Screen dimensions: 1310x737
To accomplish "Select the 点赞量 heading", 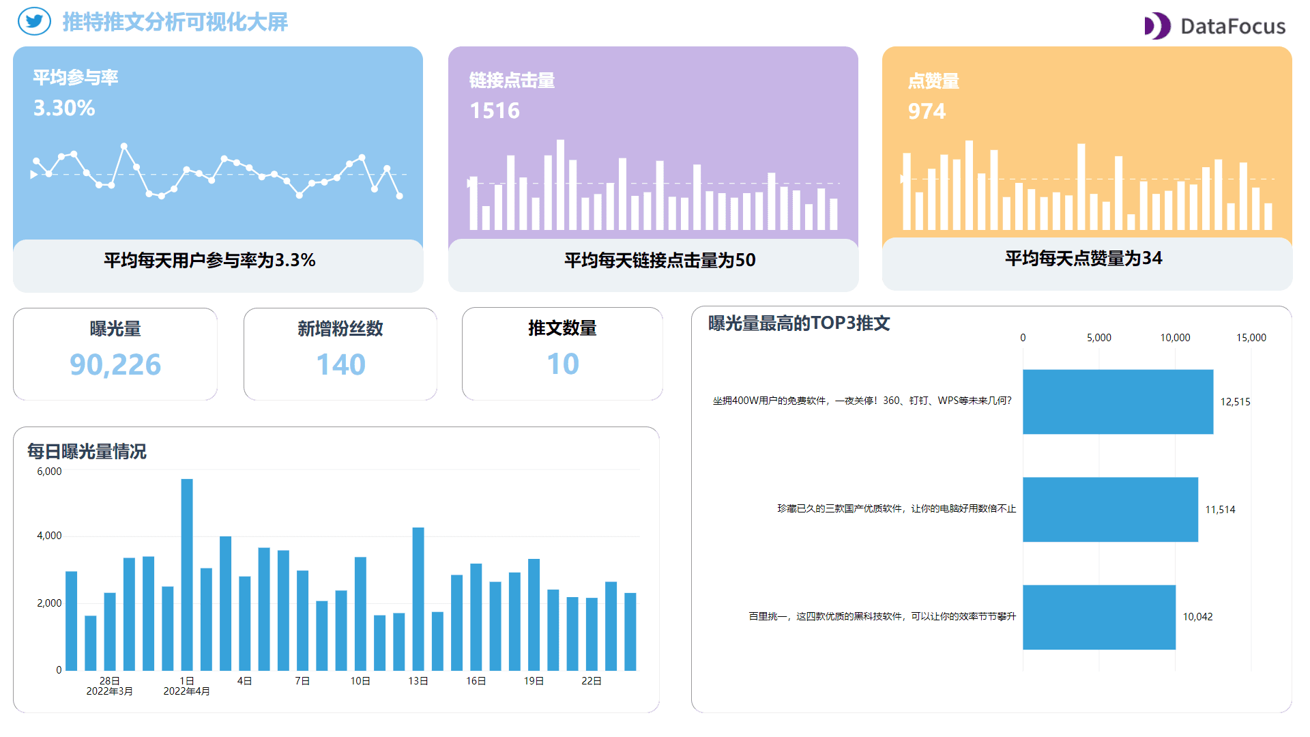I will click(x=933, y=81).
